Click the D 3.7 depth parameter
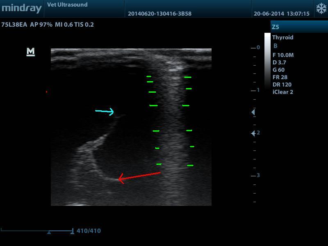The image size is (328, 246). click(279, 62)
